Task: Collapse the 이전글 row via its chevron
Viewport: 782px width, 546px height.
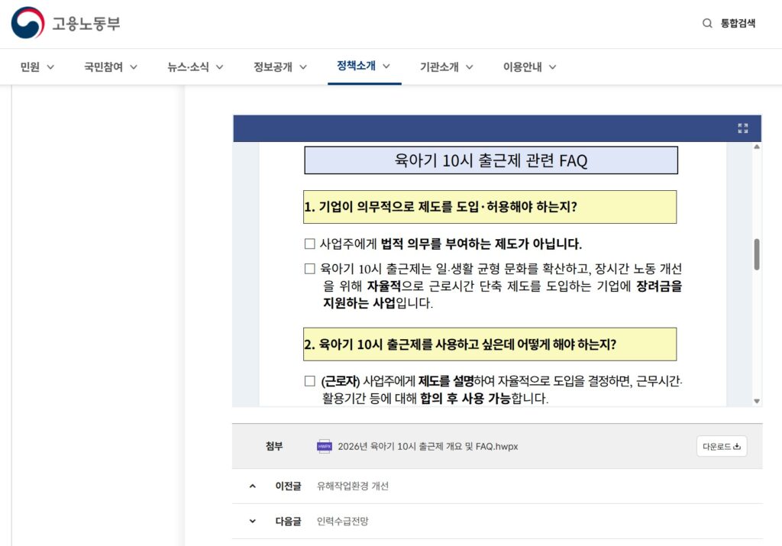Action: (252, 486)
